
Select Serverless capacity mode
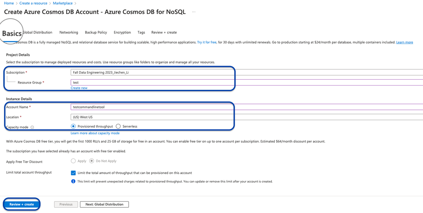118,126
